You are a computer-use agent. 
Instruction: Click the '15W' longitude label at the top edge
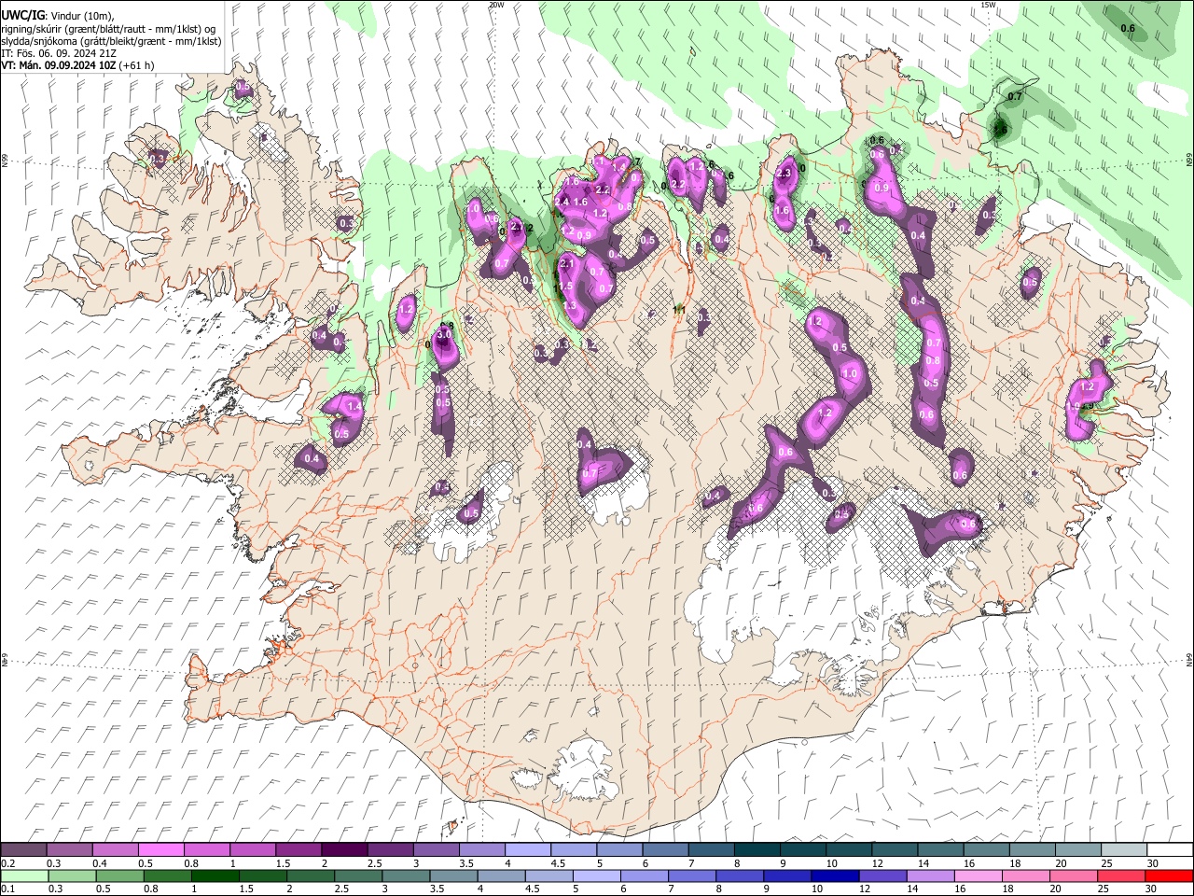[988, 5]
